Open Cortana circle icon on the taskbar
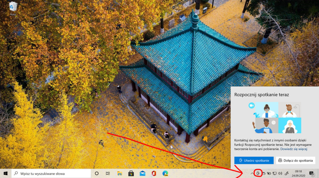 97,173
